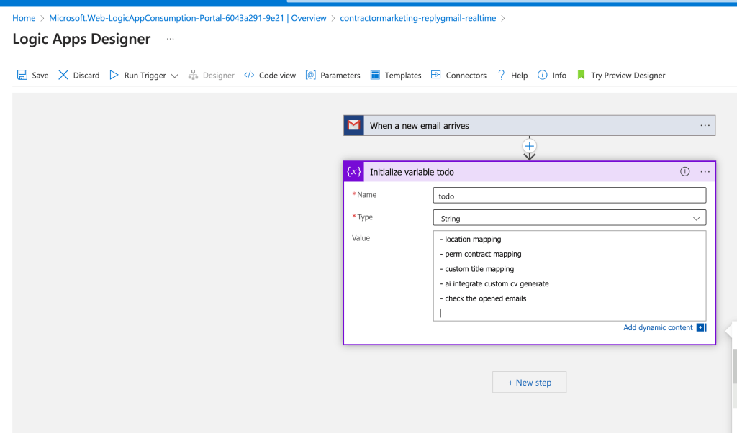
Task: Click the '- ai integrate custom cv generate' line
Action: 494,283
